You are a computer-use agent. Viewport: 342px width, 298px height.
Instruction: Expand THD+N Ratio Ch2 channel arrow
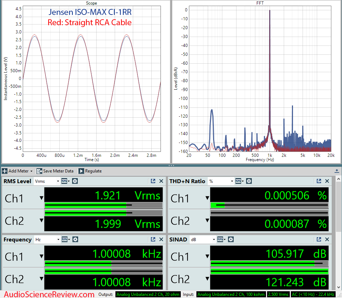(207, 220)
